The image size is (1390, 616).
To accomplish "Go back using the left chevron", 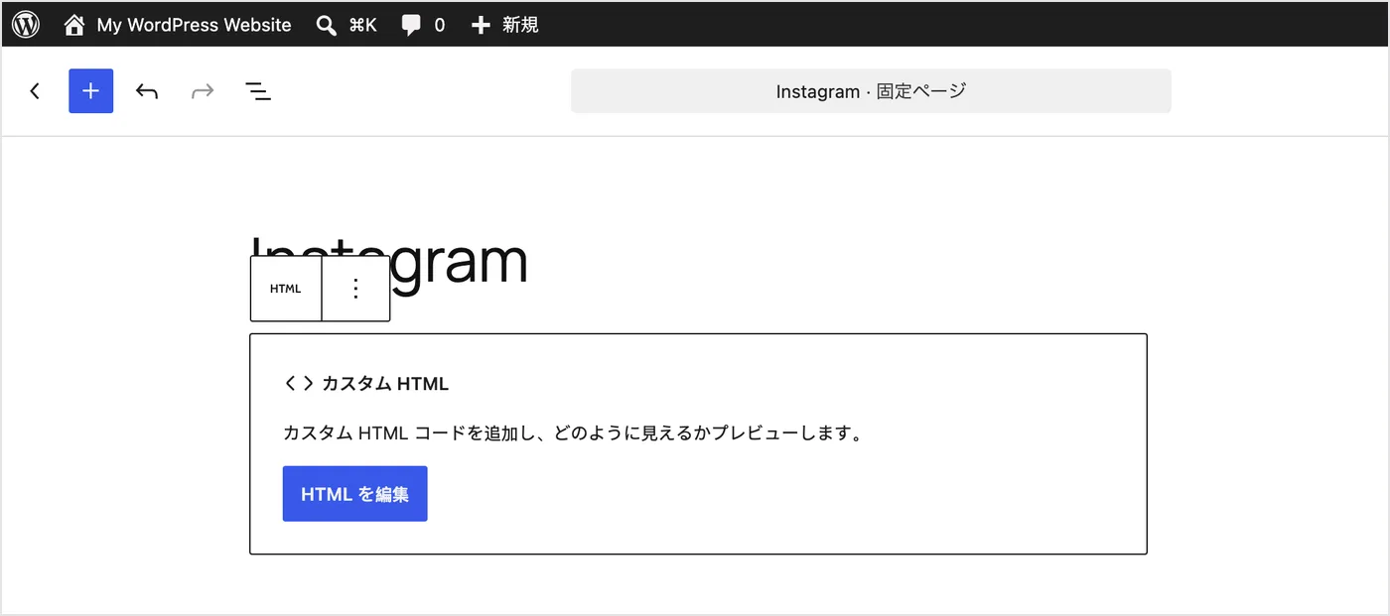I will point(35,91).
